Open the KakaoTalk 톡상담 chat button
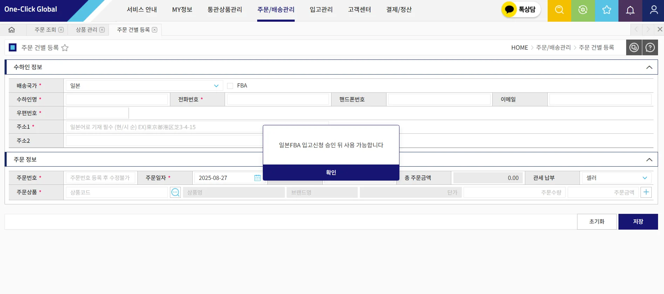 (521, 9)
